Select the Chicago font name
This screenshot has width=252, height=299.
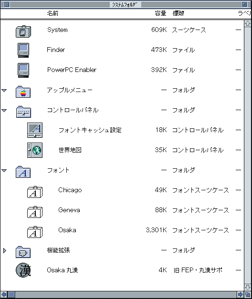70,190
